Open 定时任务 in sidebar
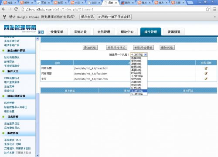218x157 pixels. coord(9,91)
